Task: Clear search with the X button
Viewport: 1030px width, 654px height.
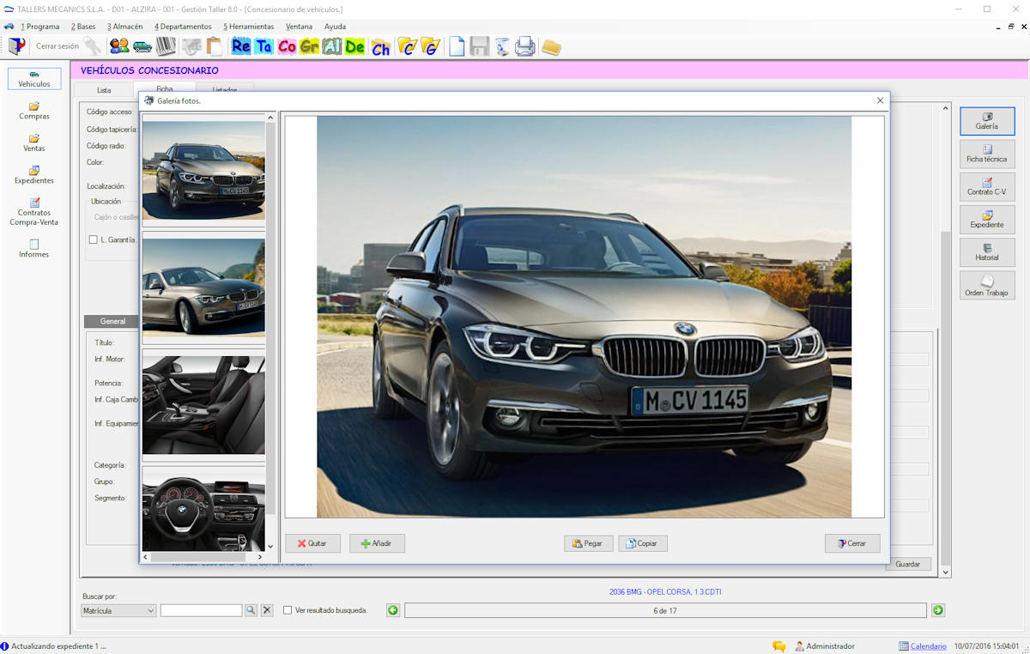Action: tap(267, 610)
